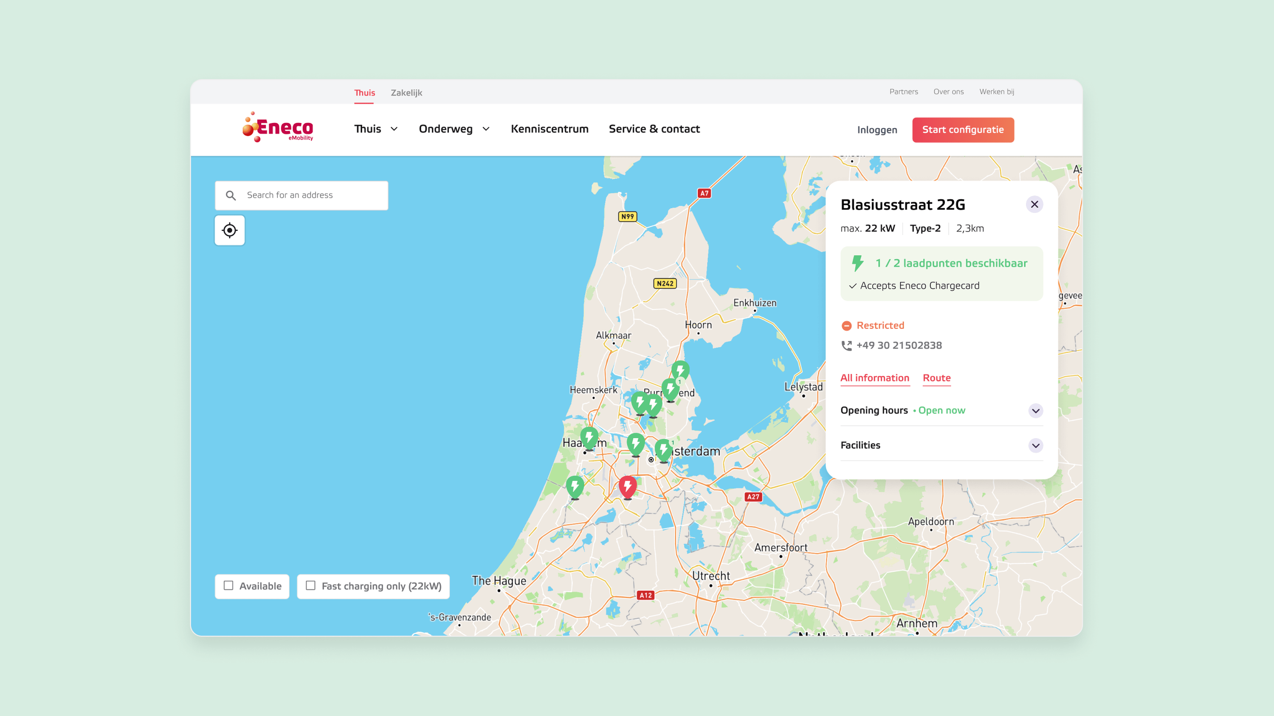Select the red charging station pin

[x=628, y=487]
